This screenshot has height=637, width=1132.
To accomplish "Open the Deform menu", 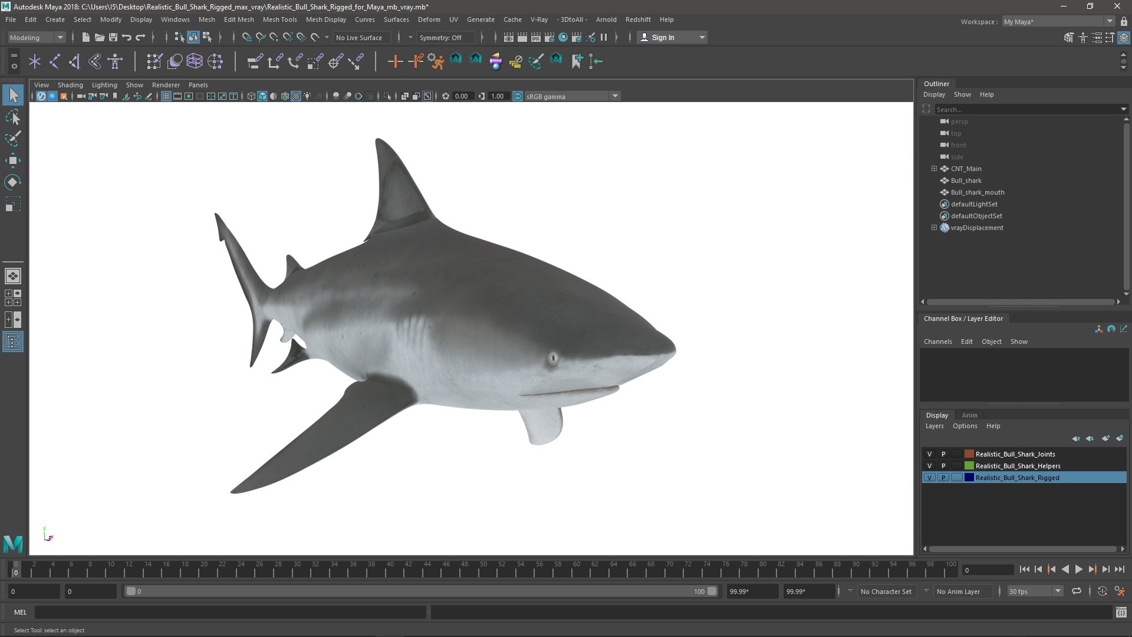I will click(429, 19).
